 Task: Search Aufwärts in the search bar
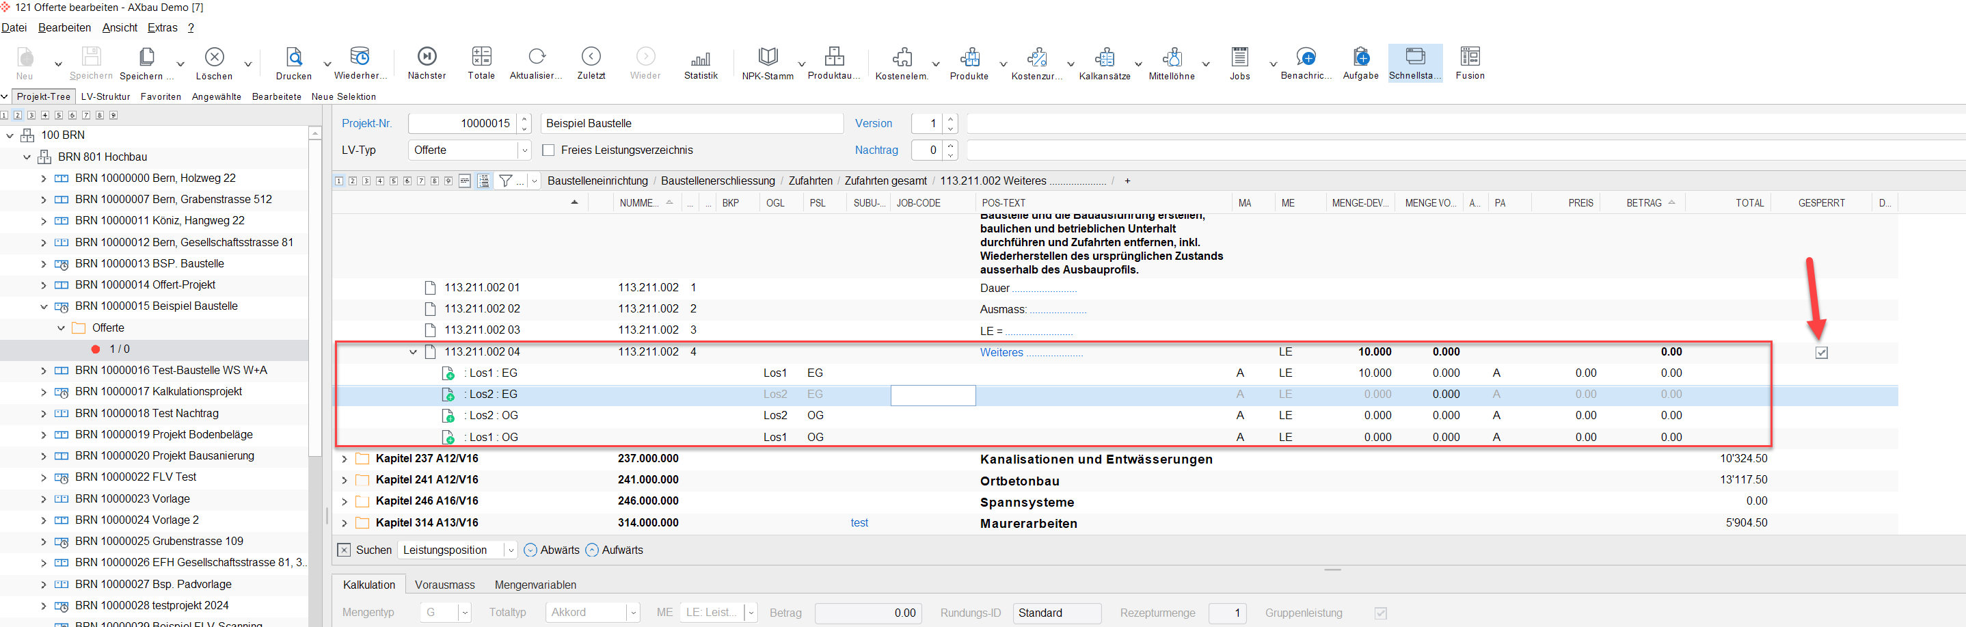coord(615,550)
